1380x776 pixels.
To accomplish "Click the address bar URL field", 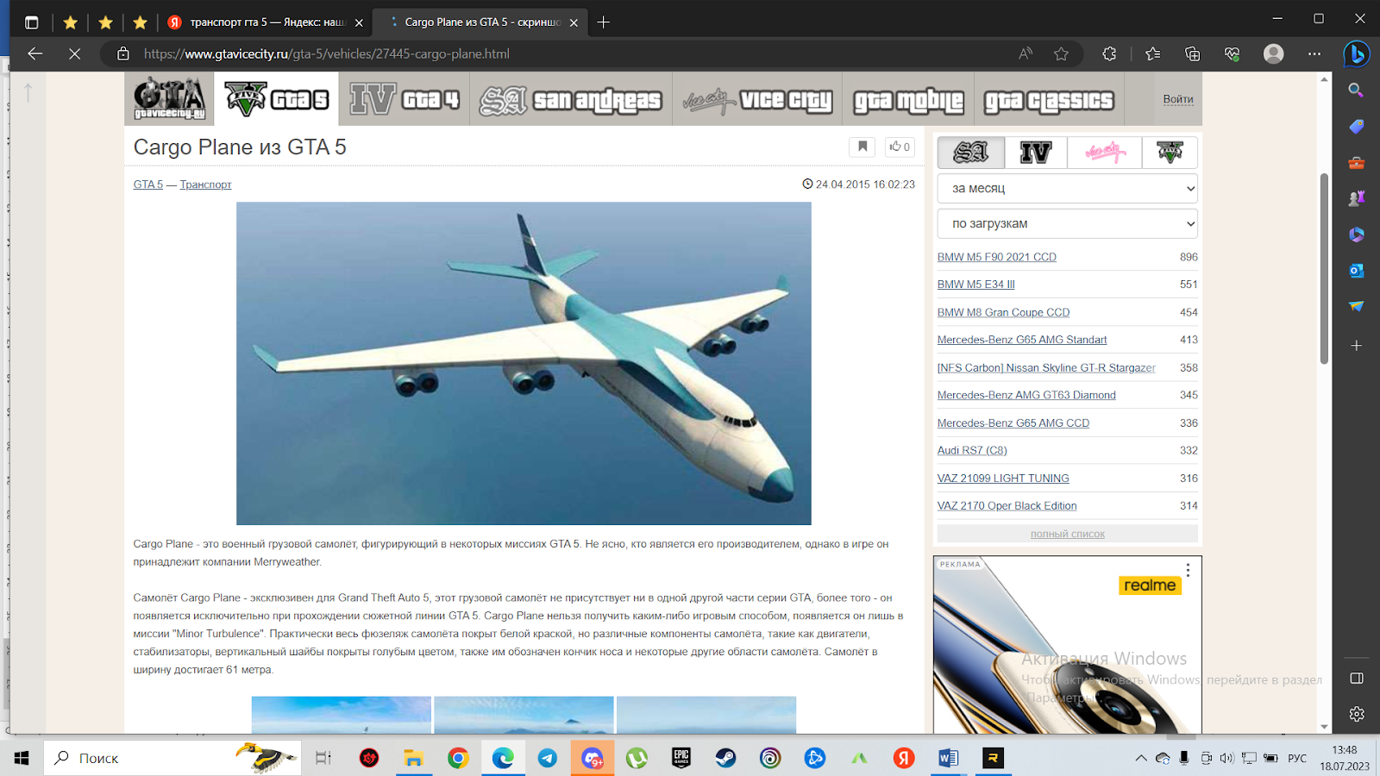I will (x=569, y=53).
